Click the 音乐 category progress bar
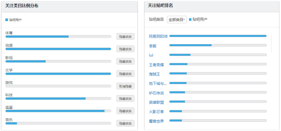The width and height of the screenshot is (281, 131). [x=58, y=123]
